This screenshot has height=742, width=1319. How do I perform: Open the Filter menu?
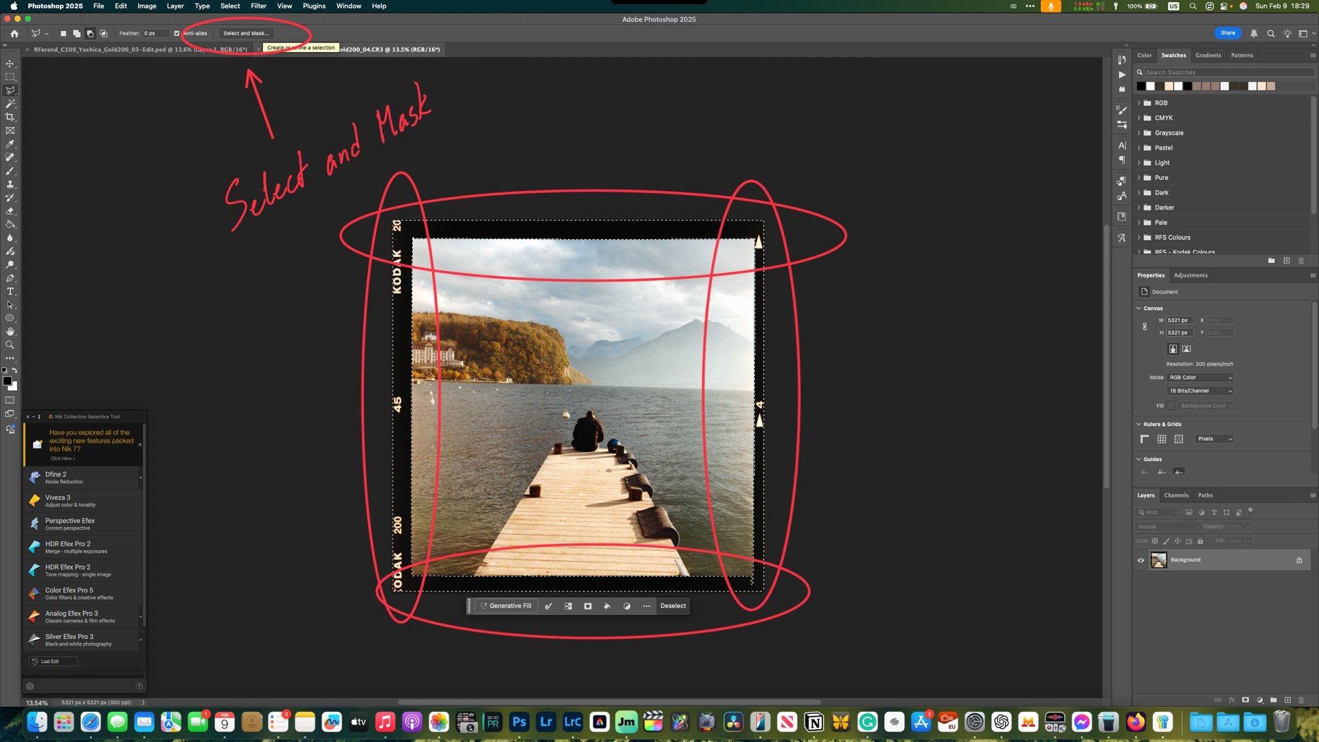point(258,6)
